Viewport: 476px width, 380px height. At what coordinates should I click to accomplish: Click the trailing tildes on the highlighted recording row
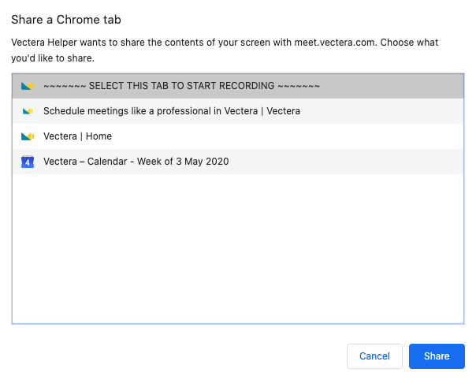(299, 86)
